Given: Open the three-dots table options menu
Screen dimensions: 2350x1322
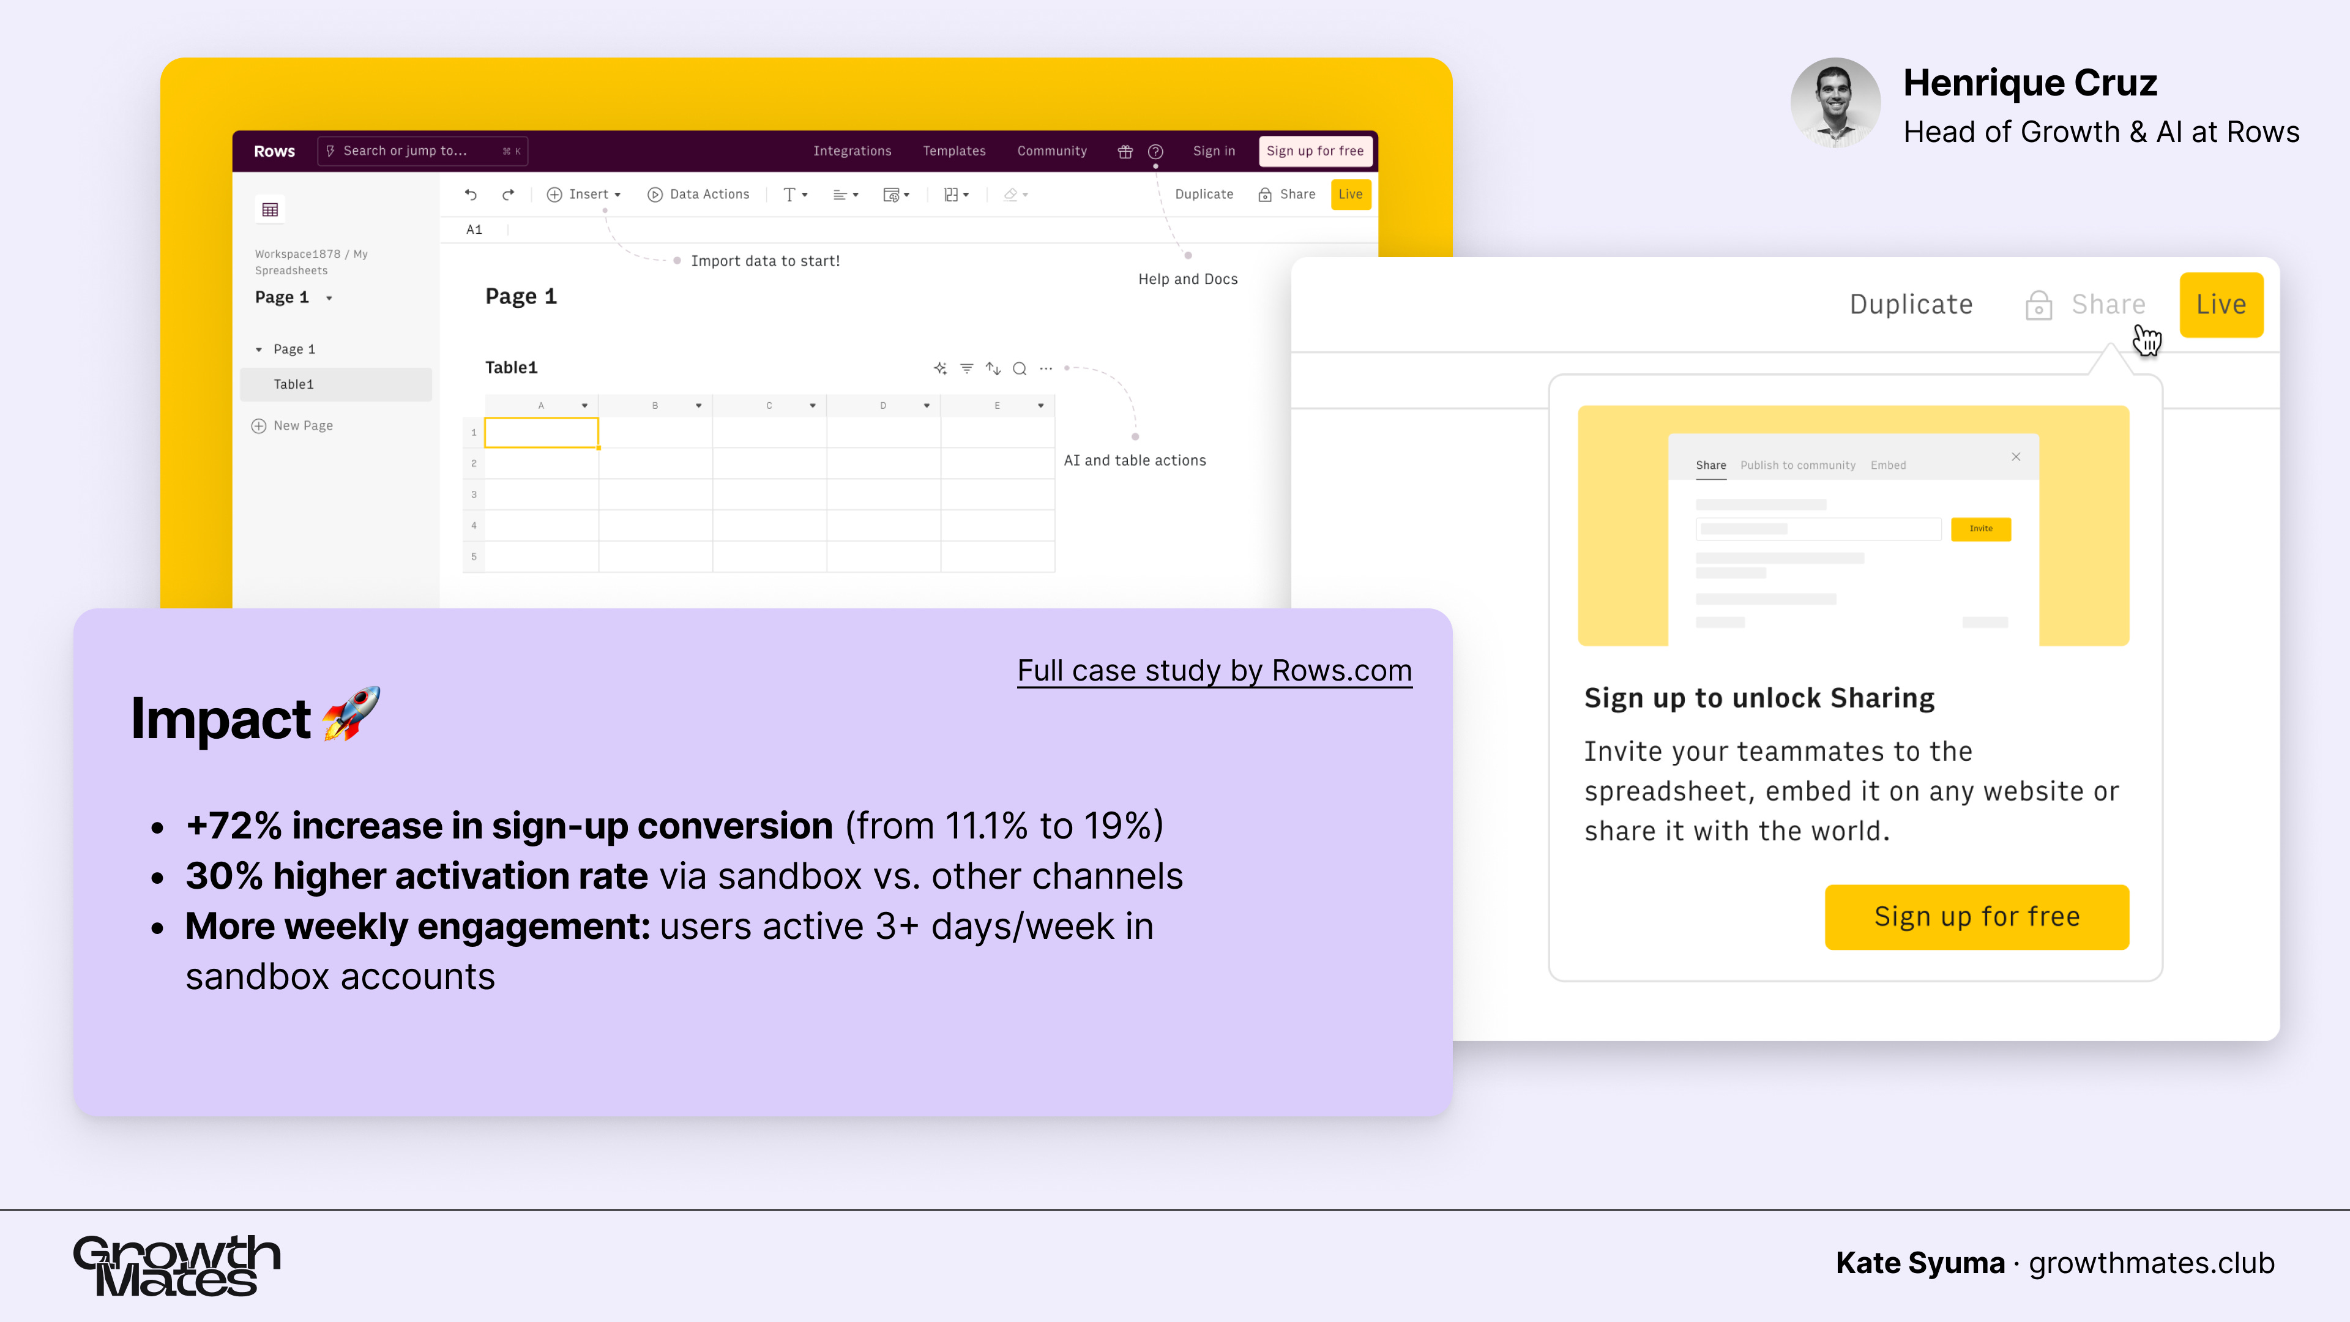Looking at the screenshot, I should coord(1046,368).
